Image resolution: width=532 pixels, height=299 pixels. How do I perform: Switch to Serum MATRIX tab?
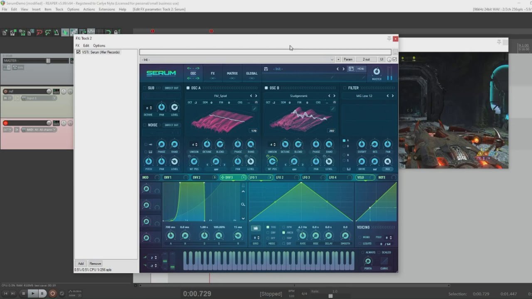232,74
